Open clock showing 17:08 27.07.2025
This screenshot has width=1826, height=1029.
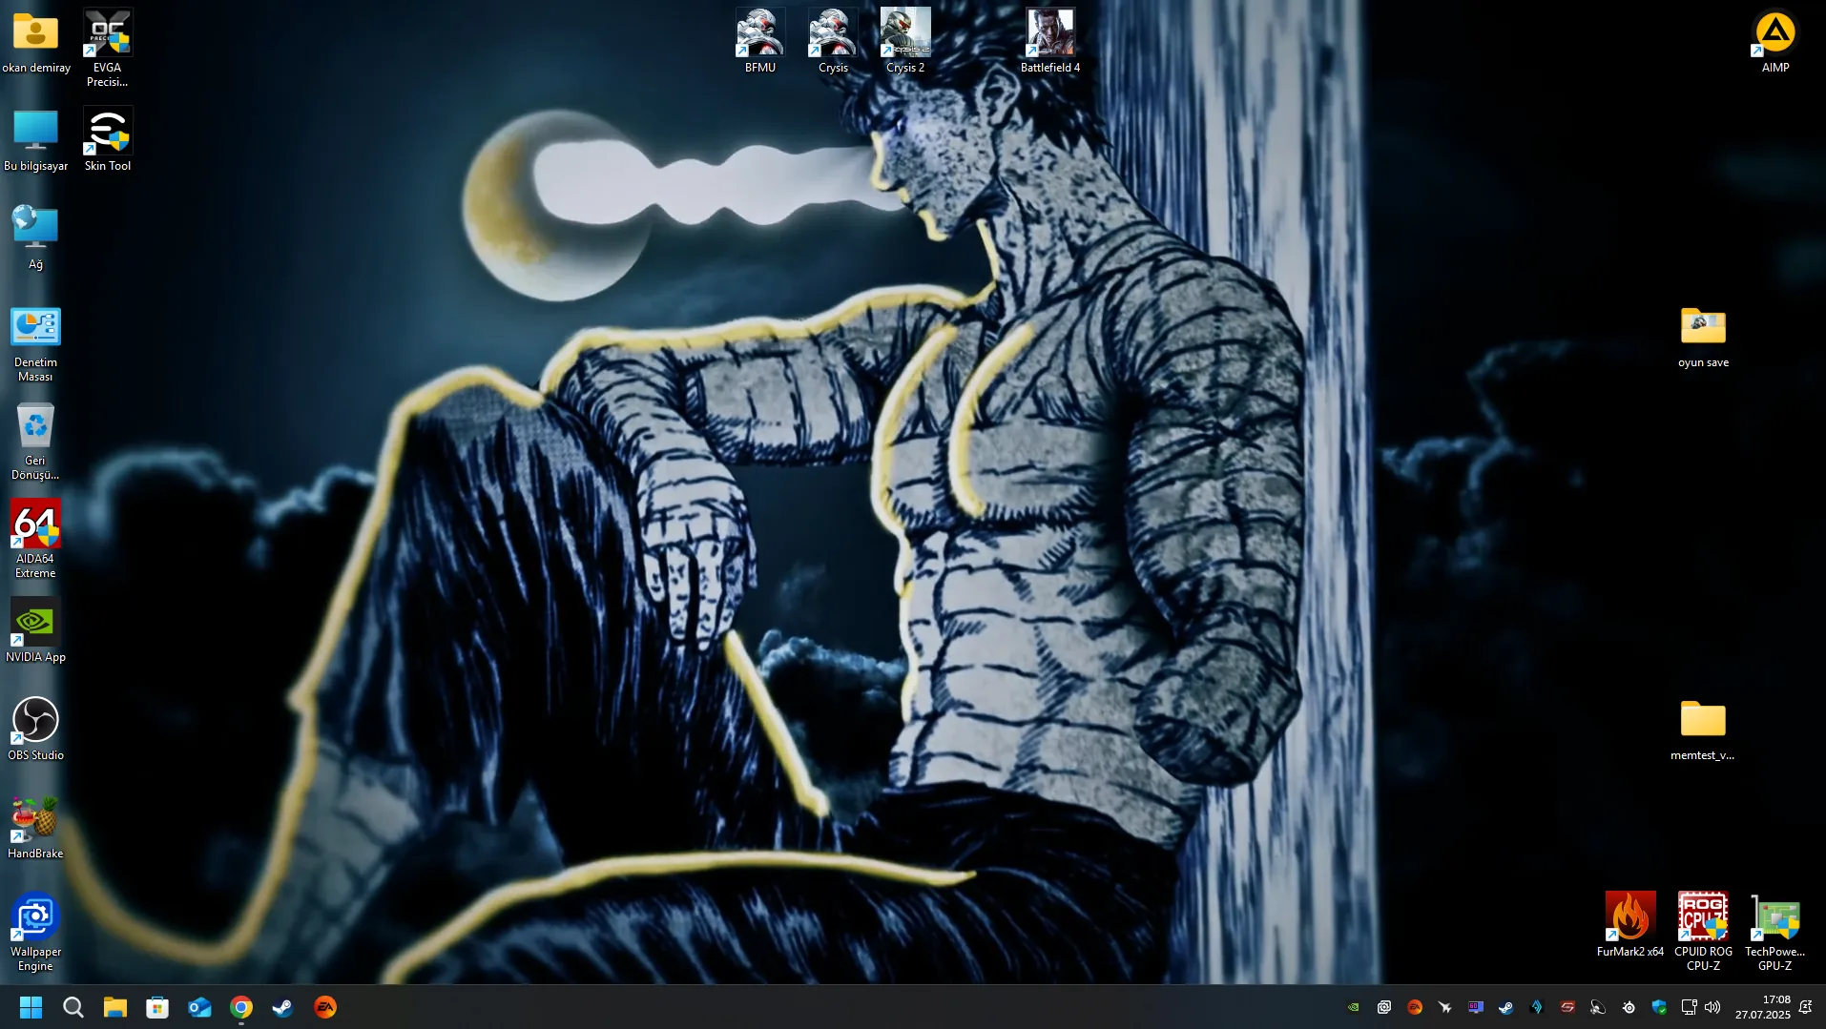(1763, 1007)
